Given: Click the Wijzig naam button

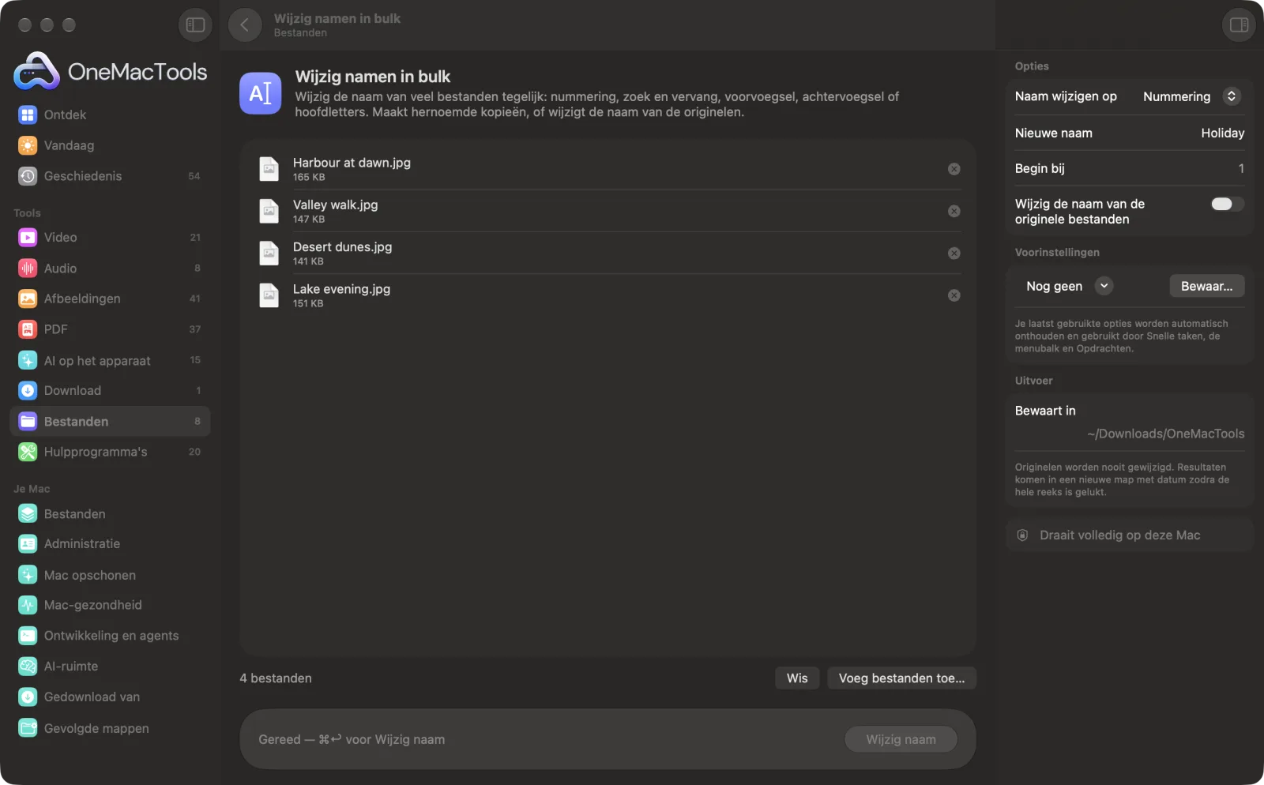Looking at the screenshot, I should [x=901, y=740].
